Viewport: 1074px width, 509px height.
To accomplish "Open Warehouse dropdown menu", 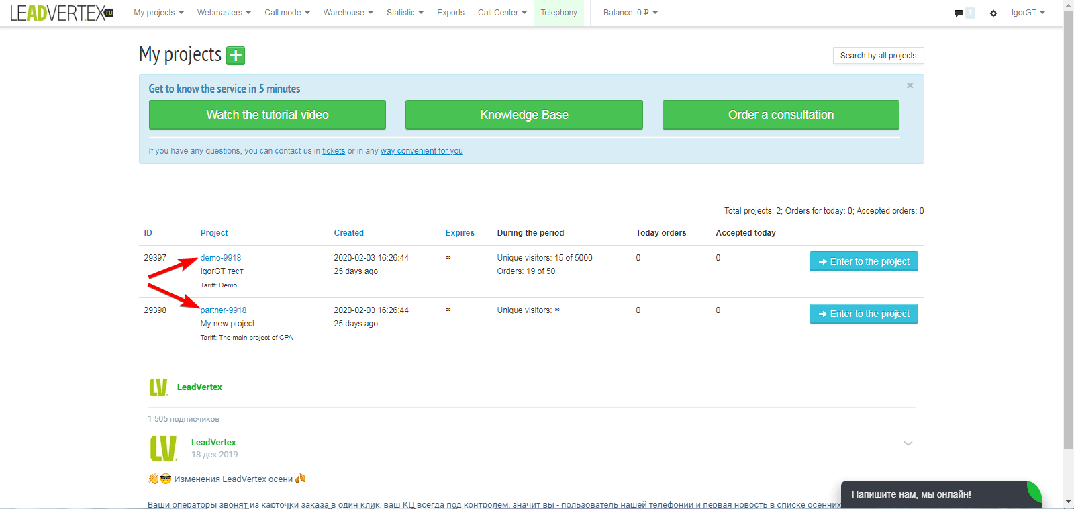I will coord(348,13).
